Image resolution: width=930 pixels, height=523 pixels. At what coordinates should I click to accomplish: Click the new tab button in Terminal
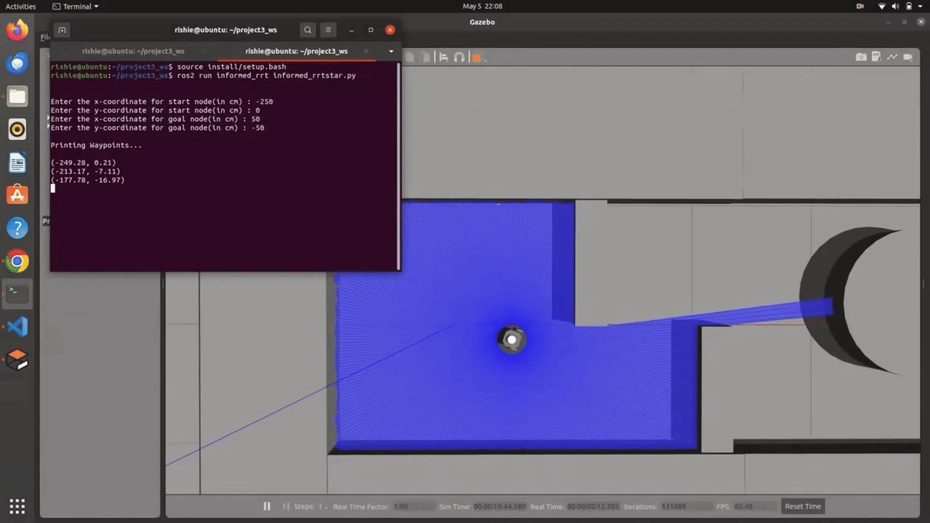tap(62, 30)
